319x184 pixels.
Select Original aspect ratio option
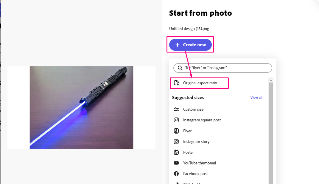(200, 83)
